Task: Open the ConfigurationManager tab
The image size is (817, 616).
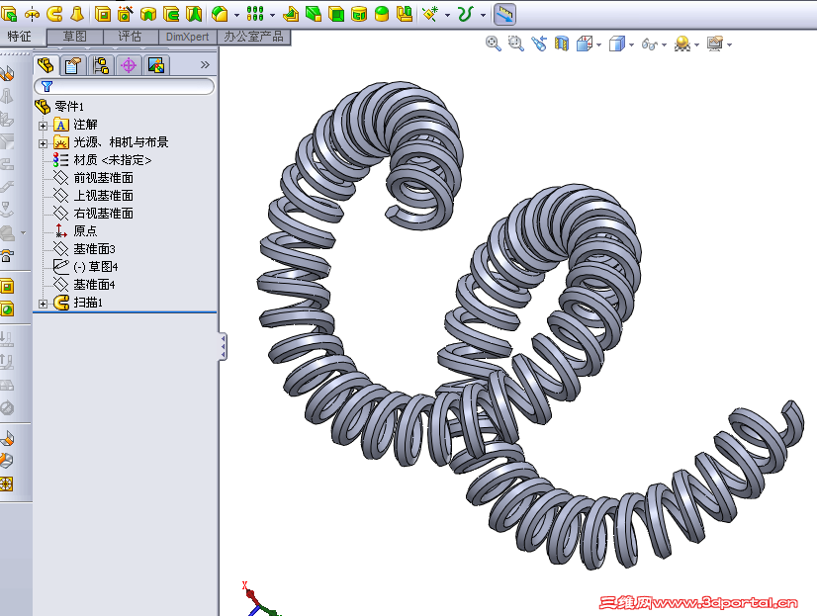Action: (x=101, y=65)
